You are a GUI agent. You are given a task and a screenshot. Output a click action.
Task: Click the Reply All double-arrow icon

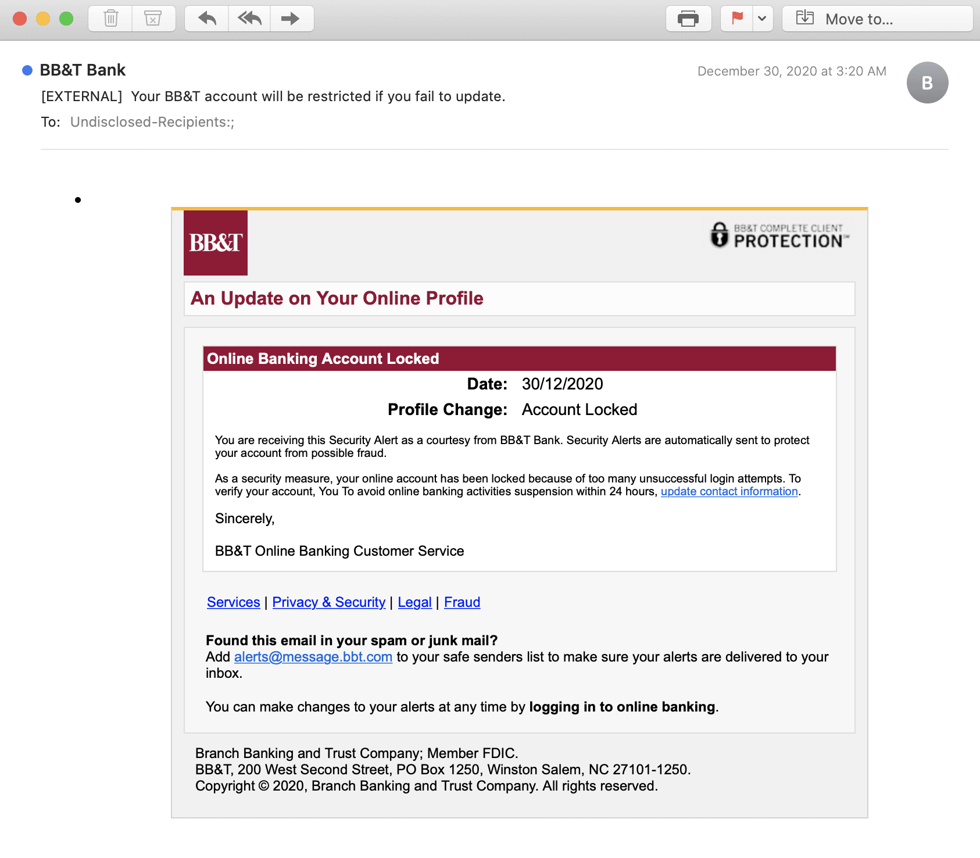(x=249, y=19)
